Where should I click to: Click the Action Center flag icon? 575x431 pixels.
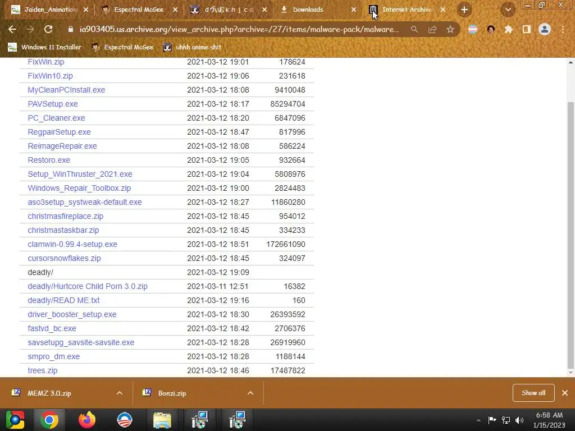(x=492, y=420)
